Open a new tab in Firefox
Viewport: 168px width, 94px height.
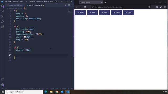pos(105,2)
